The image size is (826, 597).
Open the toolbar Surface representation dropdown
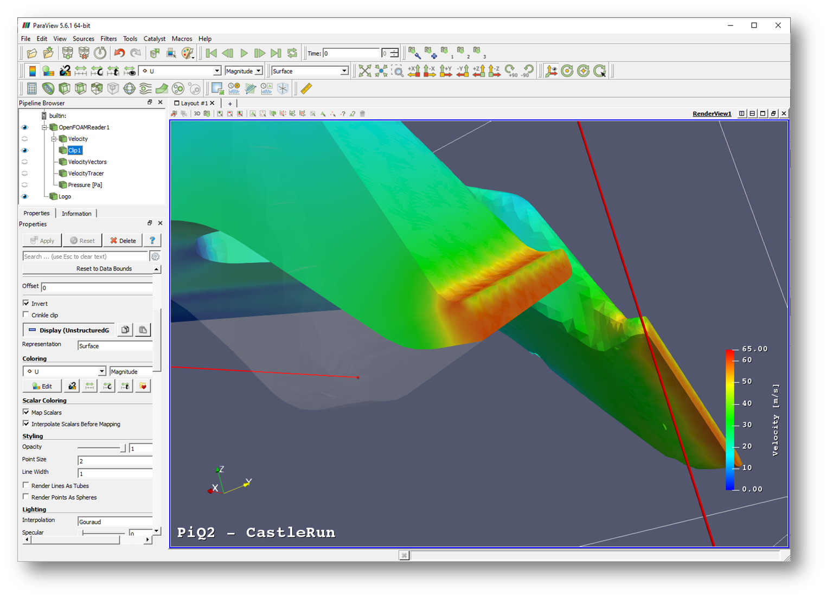coord(310,71)
